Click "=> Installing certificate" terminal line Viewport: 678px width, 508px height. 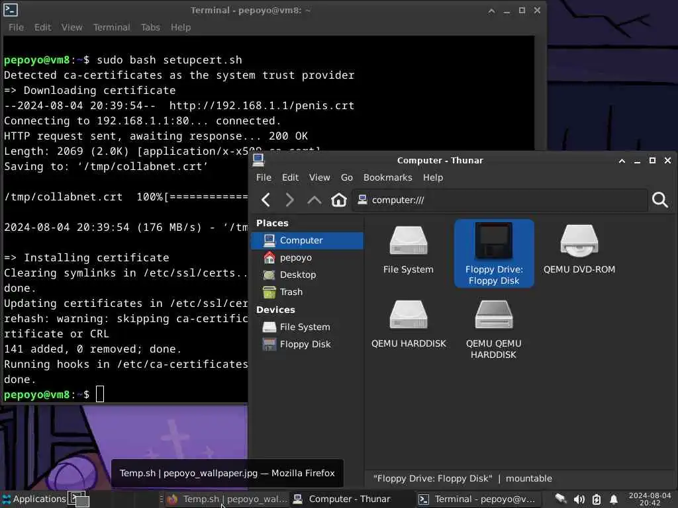(x=87, y=258)
